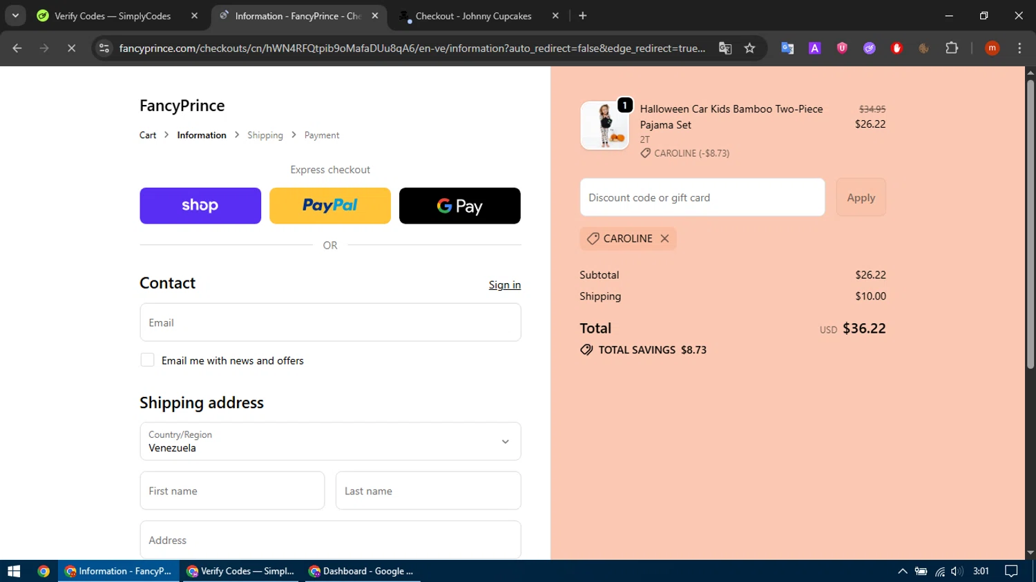Click the Information breadcrumb step
This screenshot has height=582, width=1036.
coord(202,135)
